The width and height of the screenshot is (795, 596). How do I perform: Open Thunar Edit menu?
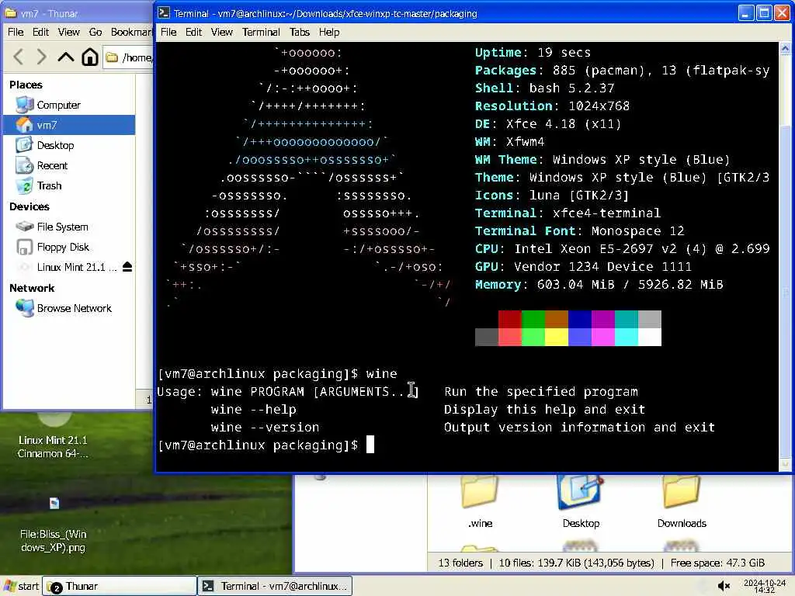point(40,32)
